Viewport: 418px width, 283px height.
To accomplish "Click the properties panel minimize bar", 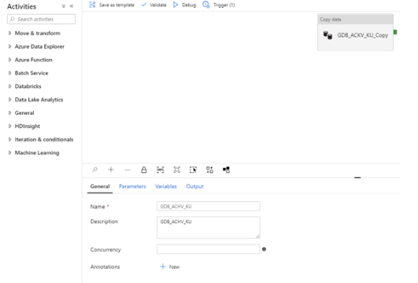I will pyautogui.click(x=357, y=178).
